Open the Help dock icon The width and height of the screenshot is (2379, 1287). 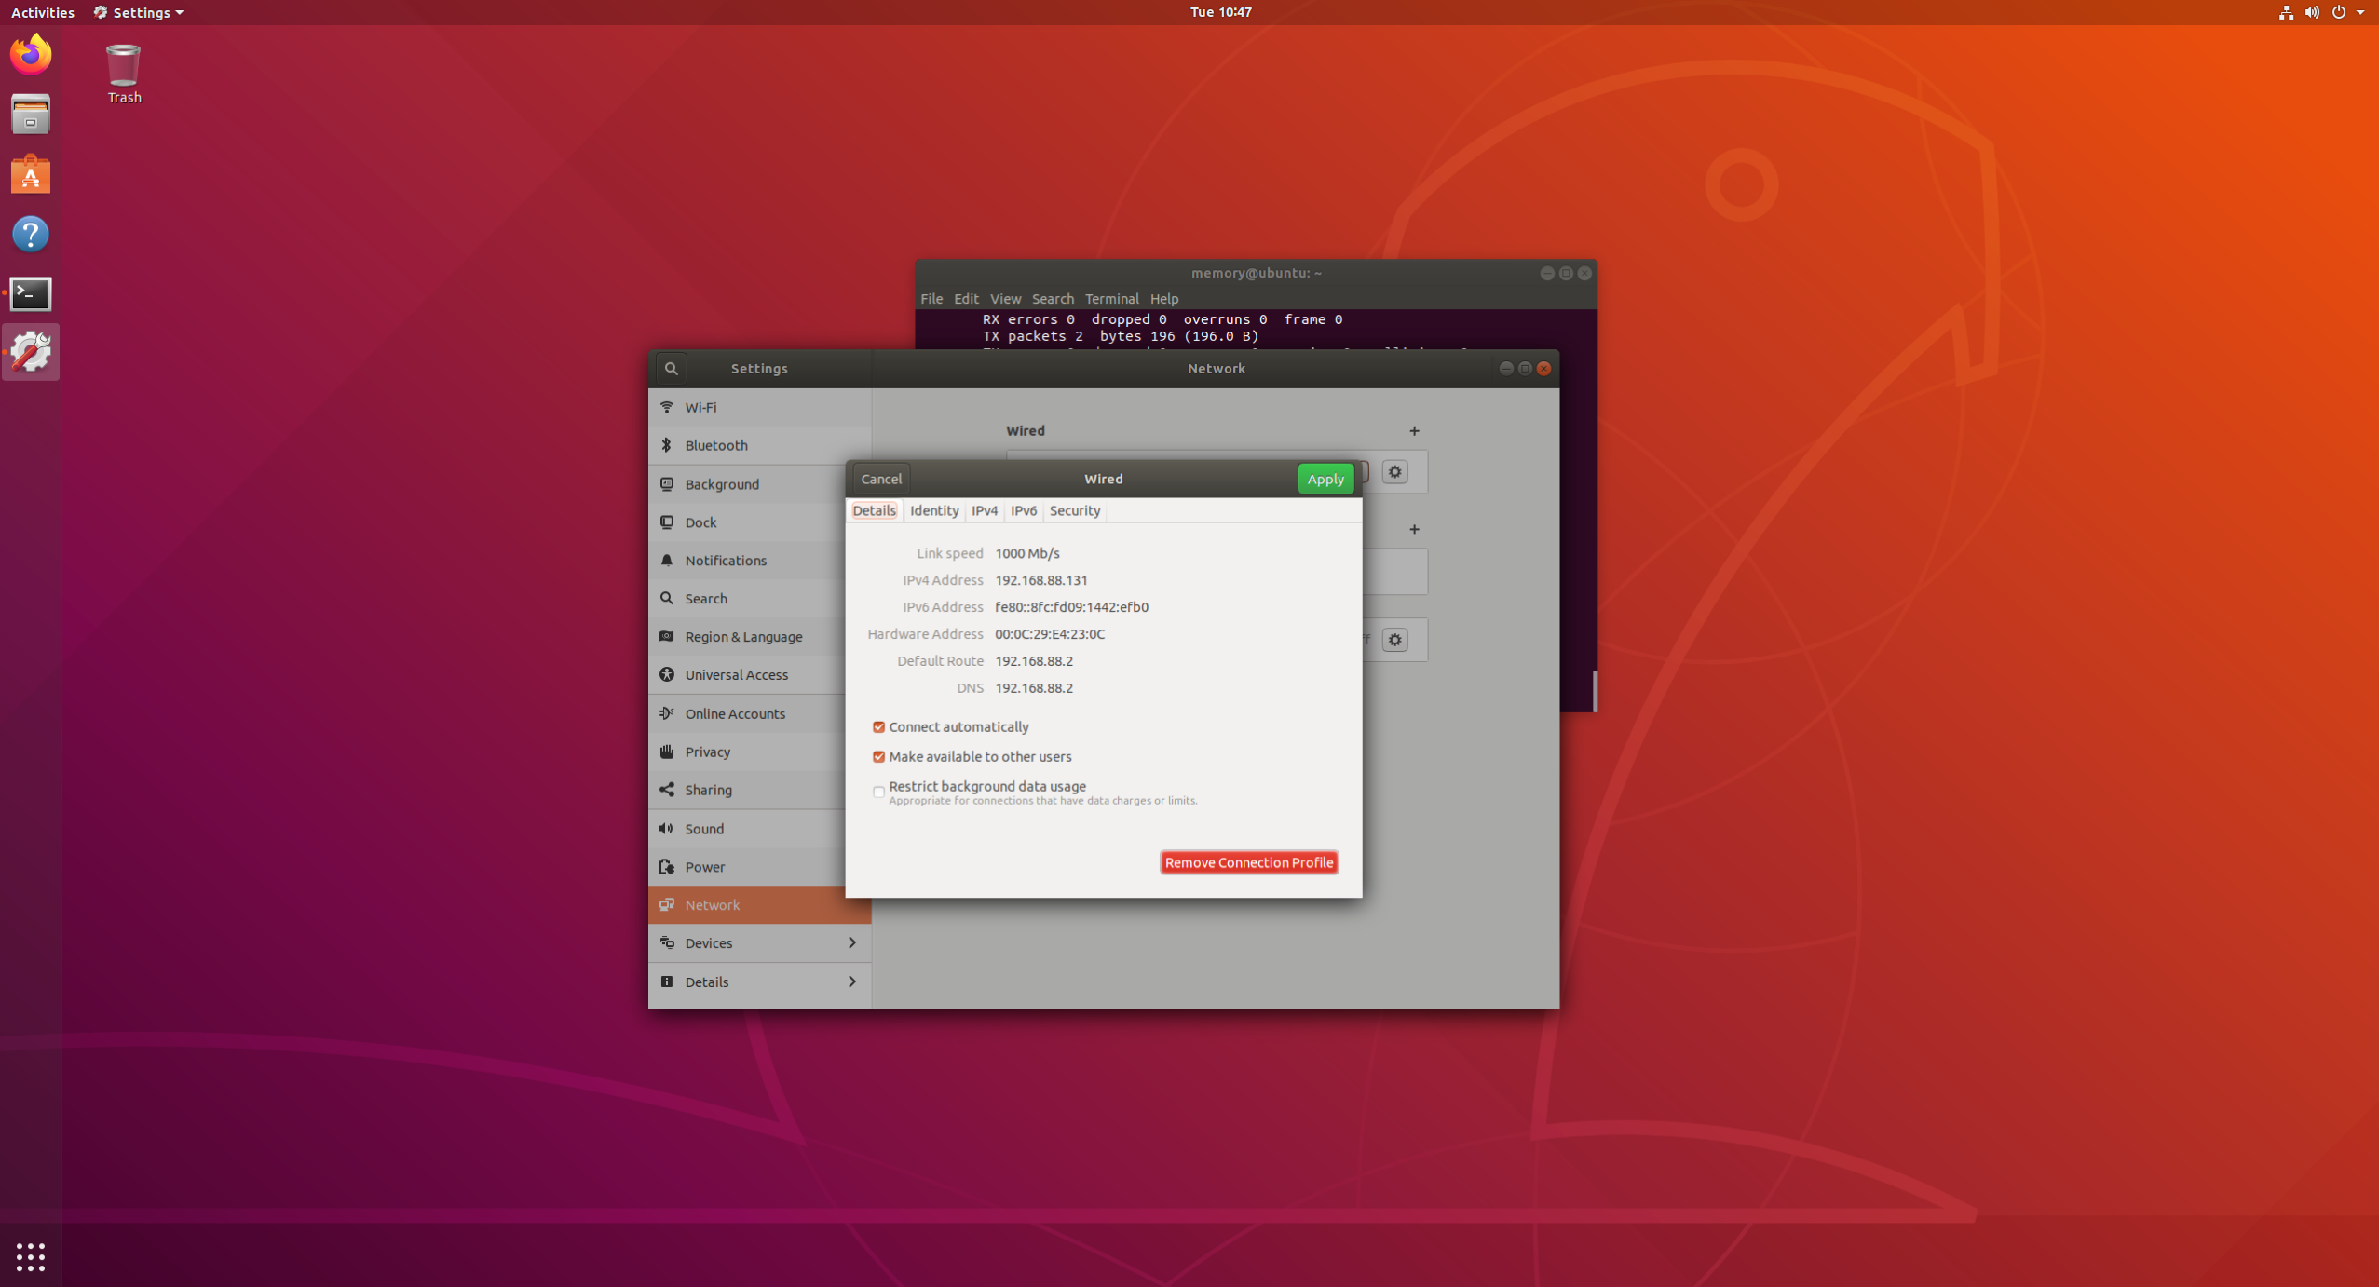click(x=31, y=234)
